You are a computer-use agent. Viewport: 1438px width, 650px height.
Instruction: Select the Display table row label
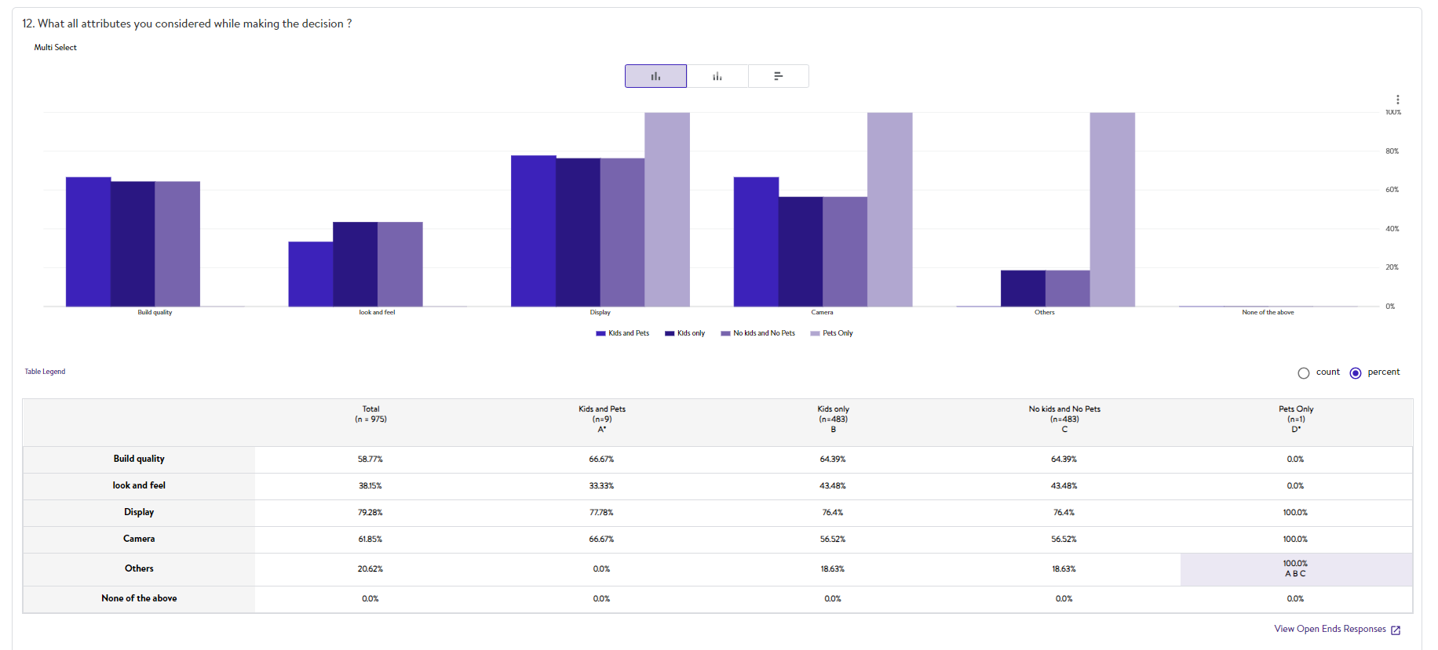[x=139, y=512]
